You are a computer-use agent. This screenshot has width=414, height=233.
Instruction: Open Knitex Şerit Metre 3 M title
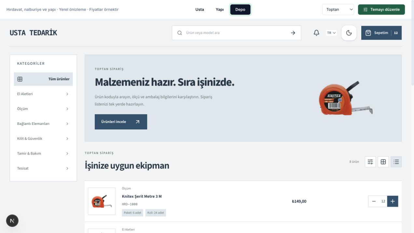click(x=142, y=196)
